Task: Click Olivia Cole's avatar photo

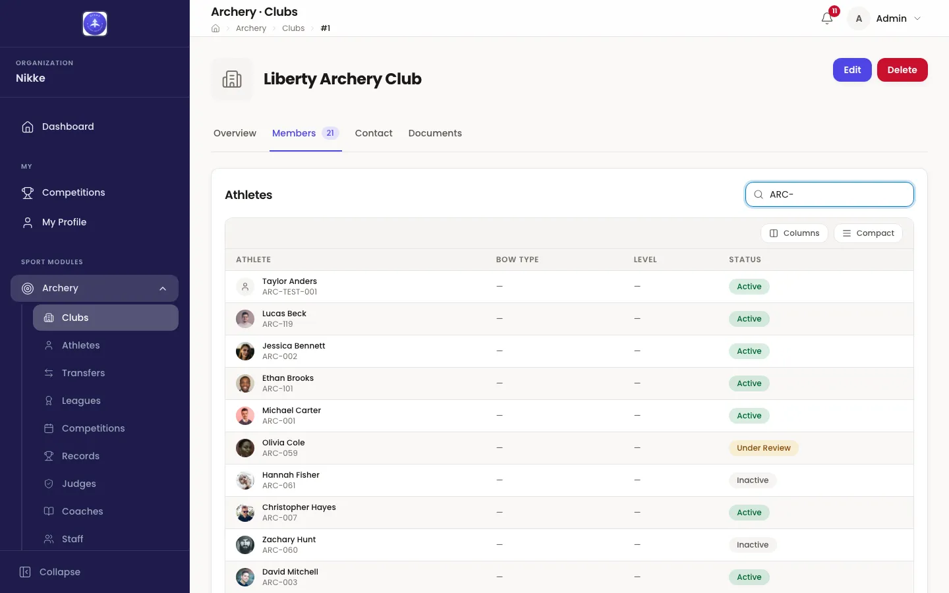Action: (245, 448)
